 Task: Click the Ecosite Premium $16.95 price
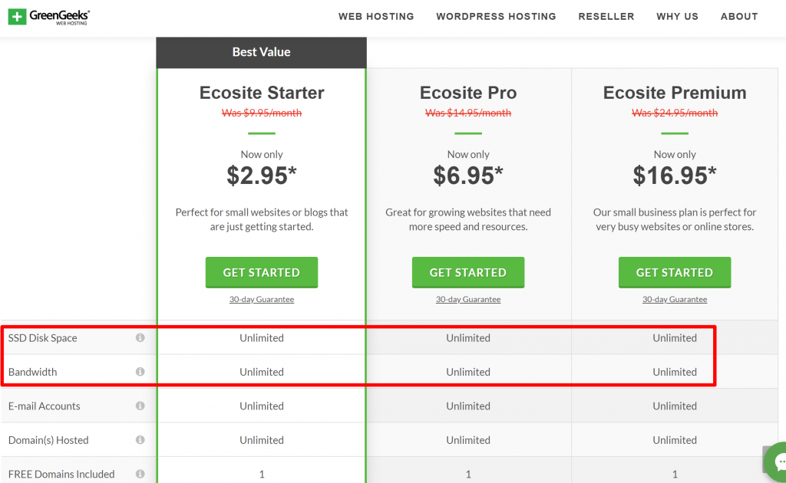tap(675, 176)
